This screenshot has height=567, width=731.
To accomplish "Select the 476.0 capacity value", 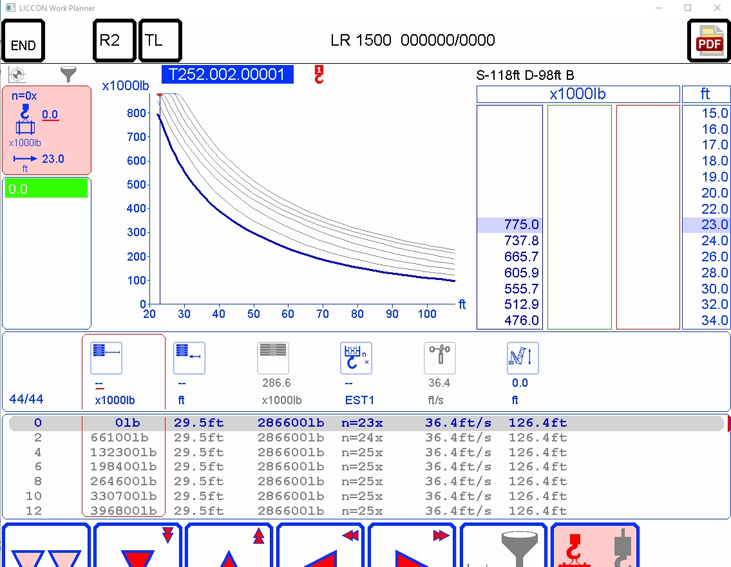I will [521, 321].
